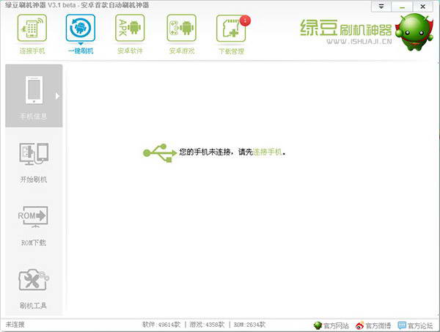The height and width of the screenshot is (332, 440).
Task: Open the 安卓游戏 Android games section
Action: [180, 34]
